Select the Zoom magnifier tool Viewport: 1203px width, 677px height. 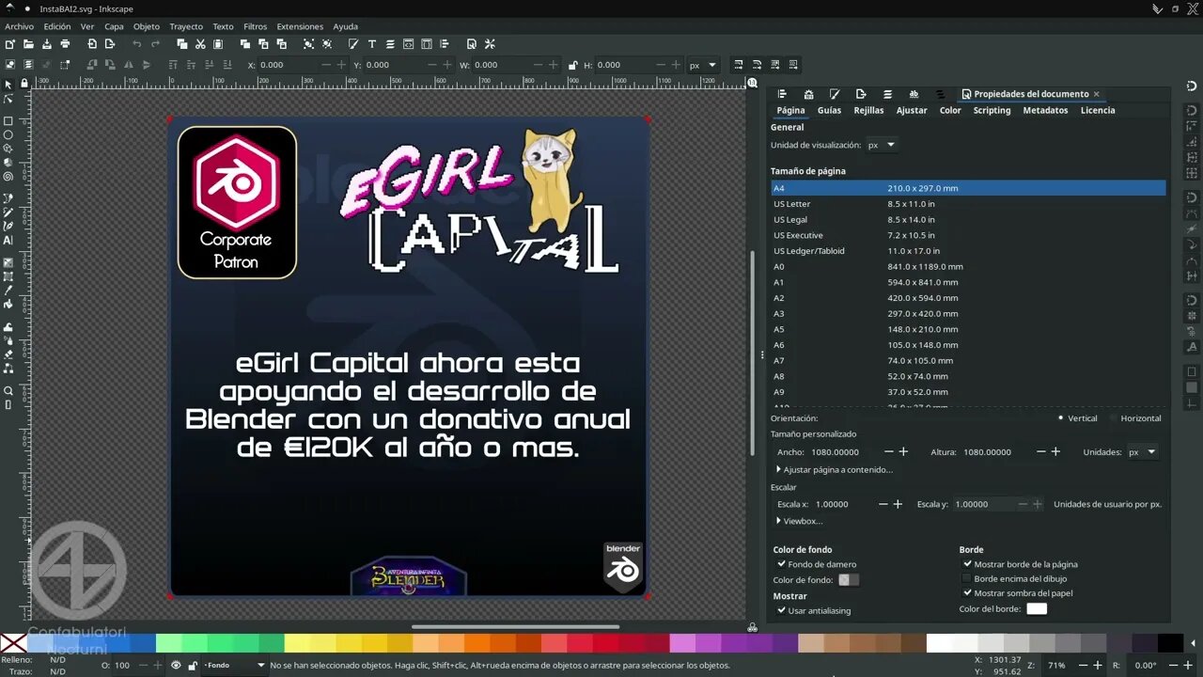[8, 391]
